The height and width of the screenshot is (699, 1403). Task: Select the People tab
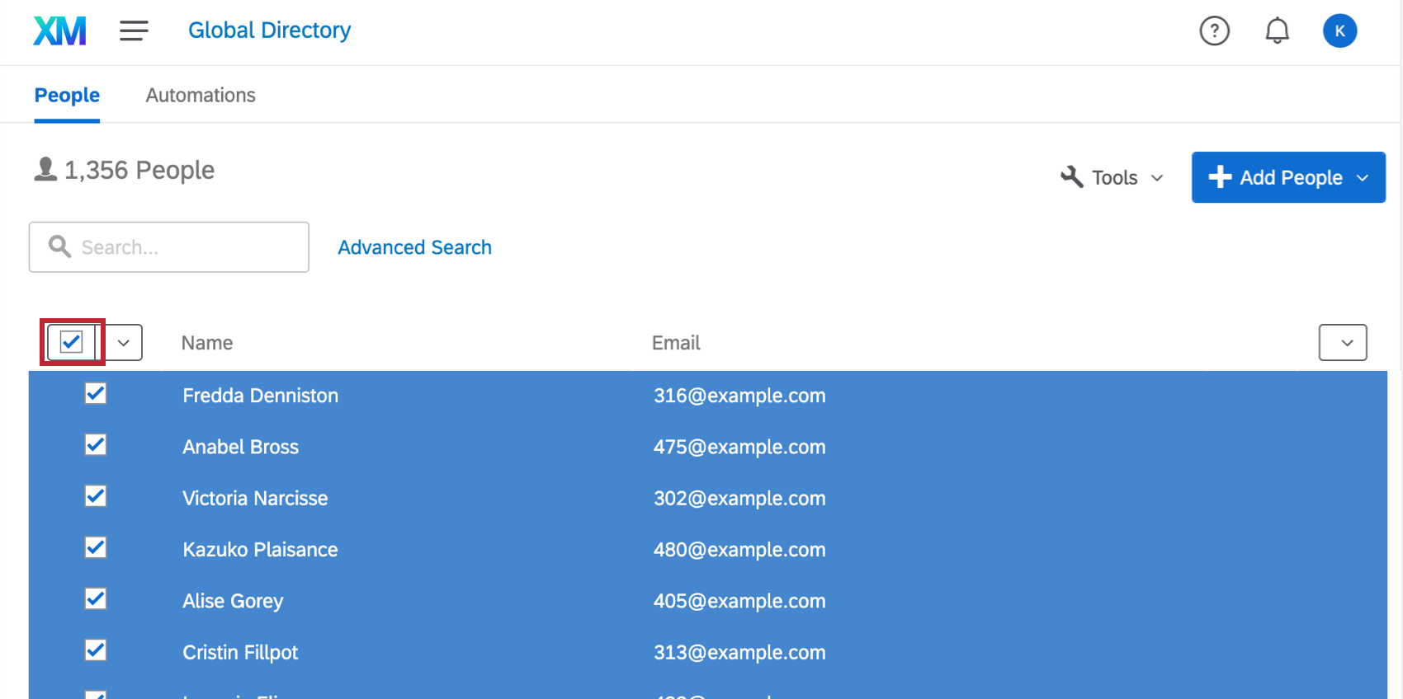pos(67,96)
